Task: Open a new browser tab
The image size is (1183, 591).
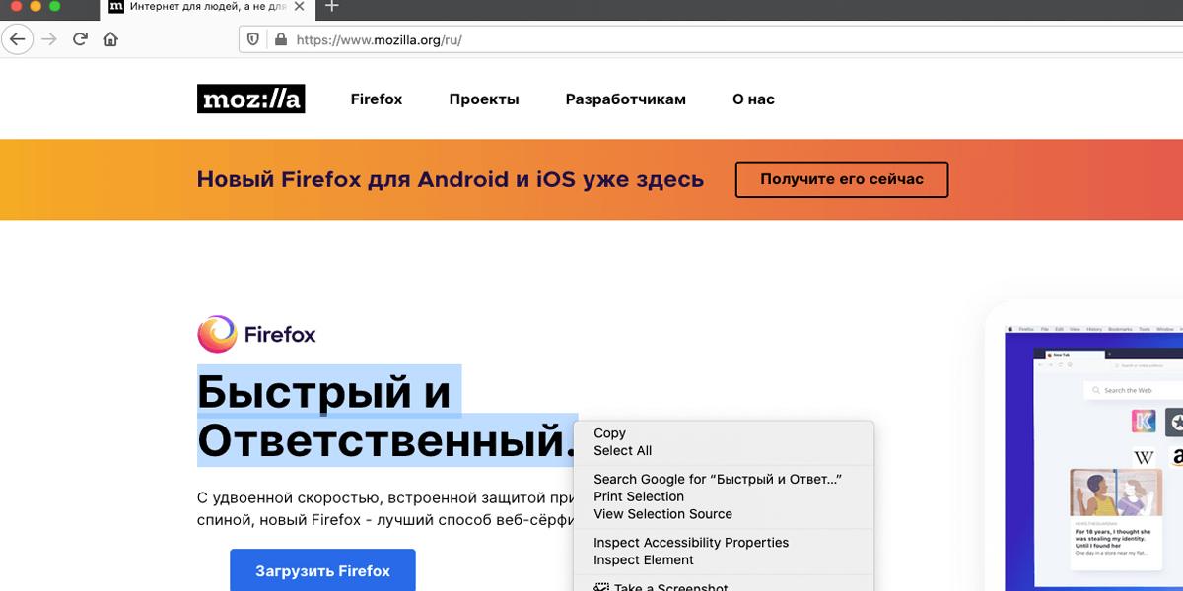Action: [x=332, y=7]
